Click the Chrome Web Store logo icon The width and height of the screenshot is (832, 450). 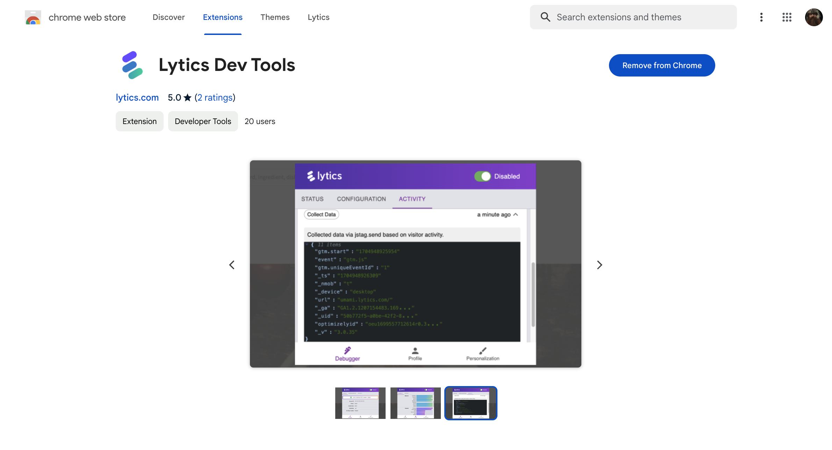(x=33, y=17)
